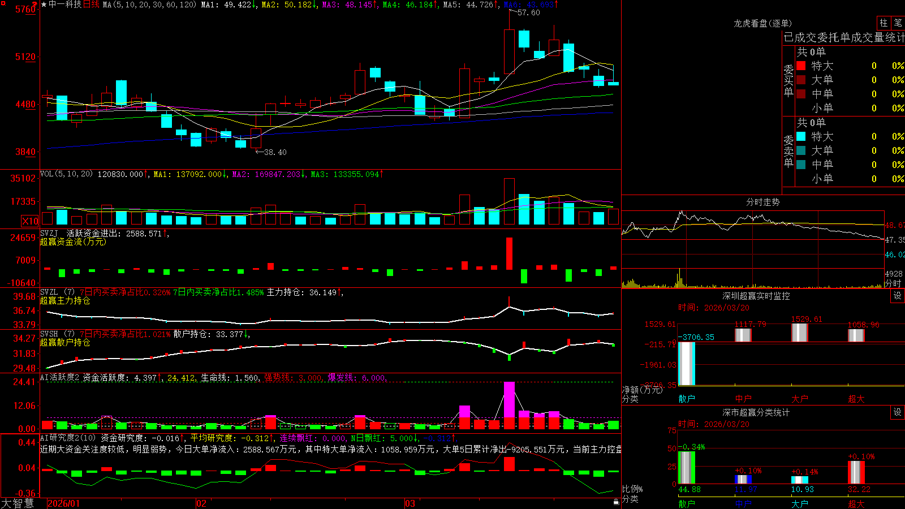
Task: Click the teal 大单 sell-order swatch
Action: point(801,150)
